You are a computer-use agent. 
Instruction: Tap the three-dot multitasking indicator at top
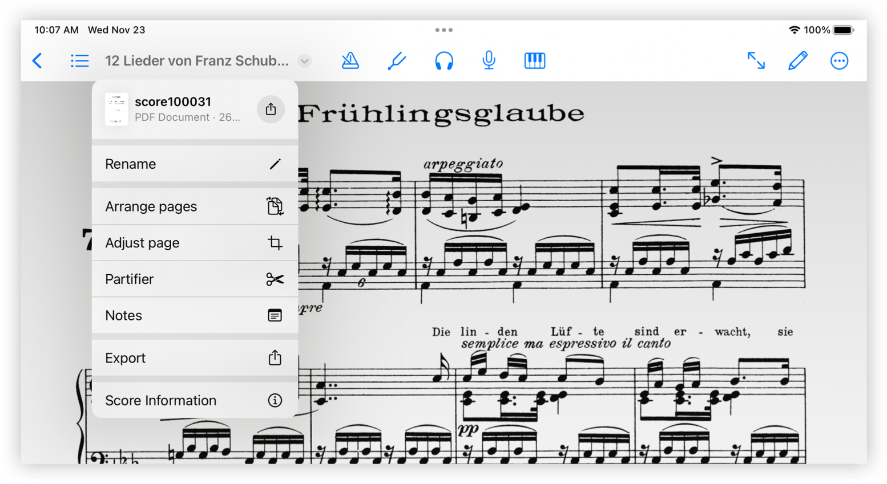tap(443, 30)
